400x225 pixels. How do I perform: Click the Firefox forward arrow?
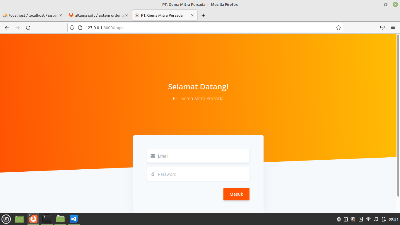(x=18, y=28)
